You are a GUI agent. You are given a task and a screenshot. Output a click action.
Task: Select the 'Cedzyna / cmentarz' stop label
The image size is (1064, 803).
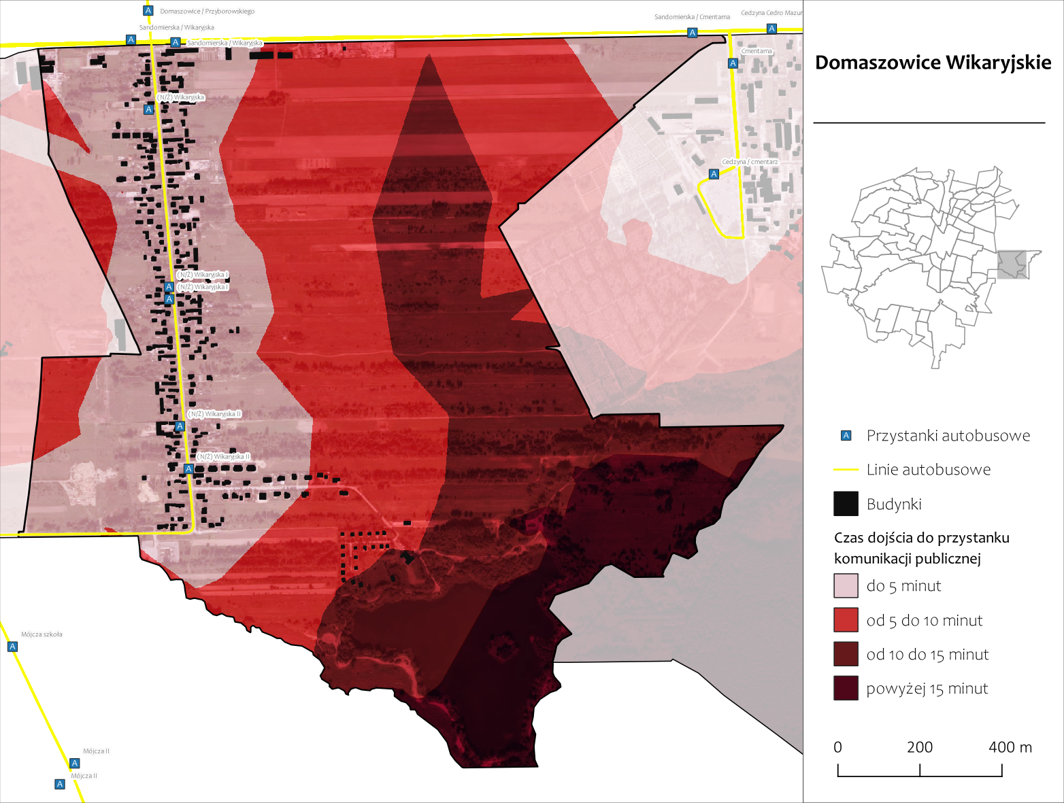(x=750, y=162)
